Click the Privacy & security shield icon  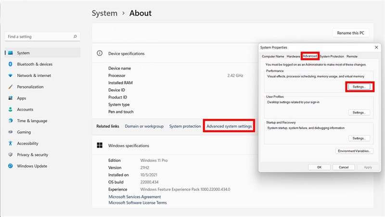pos(10,155)
